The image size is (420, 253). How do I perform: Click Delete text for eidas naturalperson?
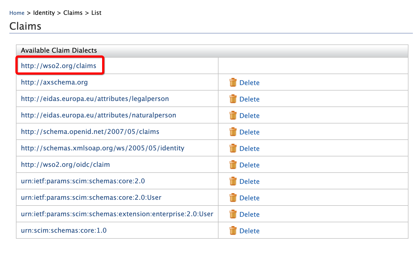(x=249, y=116)
